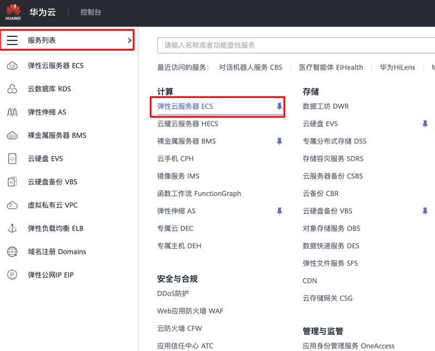Viewport: 435px width, 351px height.
Task: Click the EVS cloud disk sidebar icon
Action: (x=12, y=159)
